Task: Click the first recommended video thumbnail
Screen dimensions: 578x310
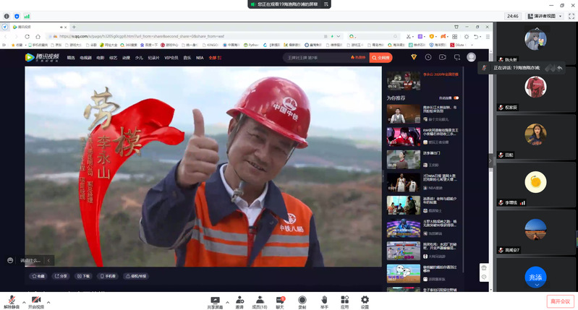Action: click(404, 114)
